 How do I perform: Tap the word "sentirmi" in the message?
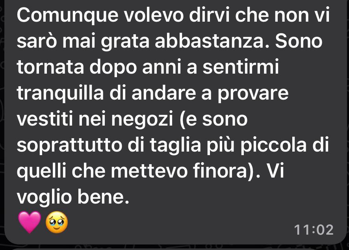(x=241, y=67)
